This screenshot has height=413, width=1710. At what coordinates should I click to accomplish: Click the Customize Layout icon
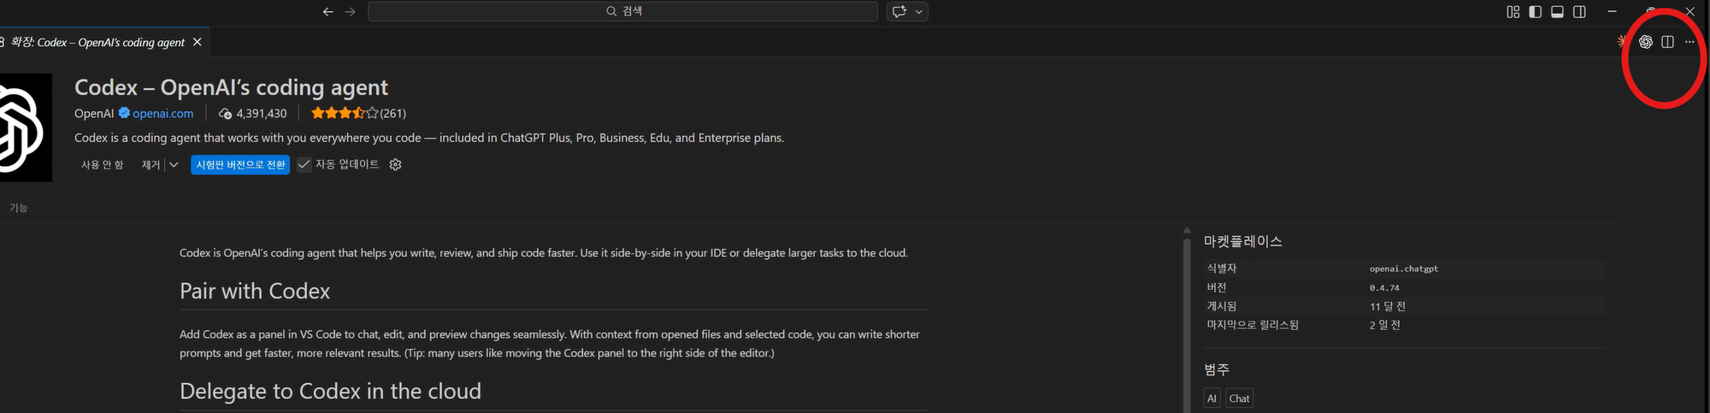point(1512,12)
